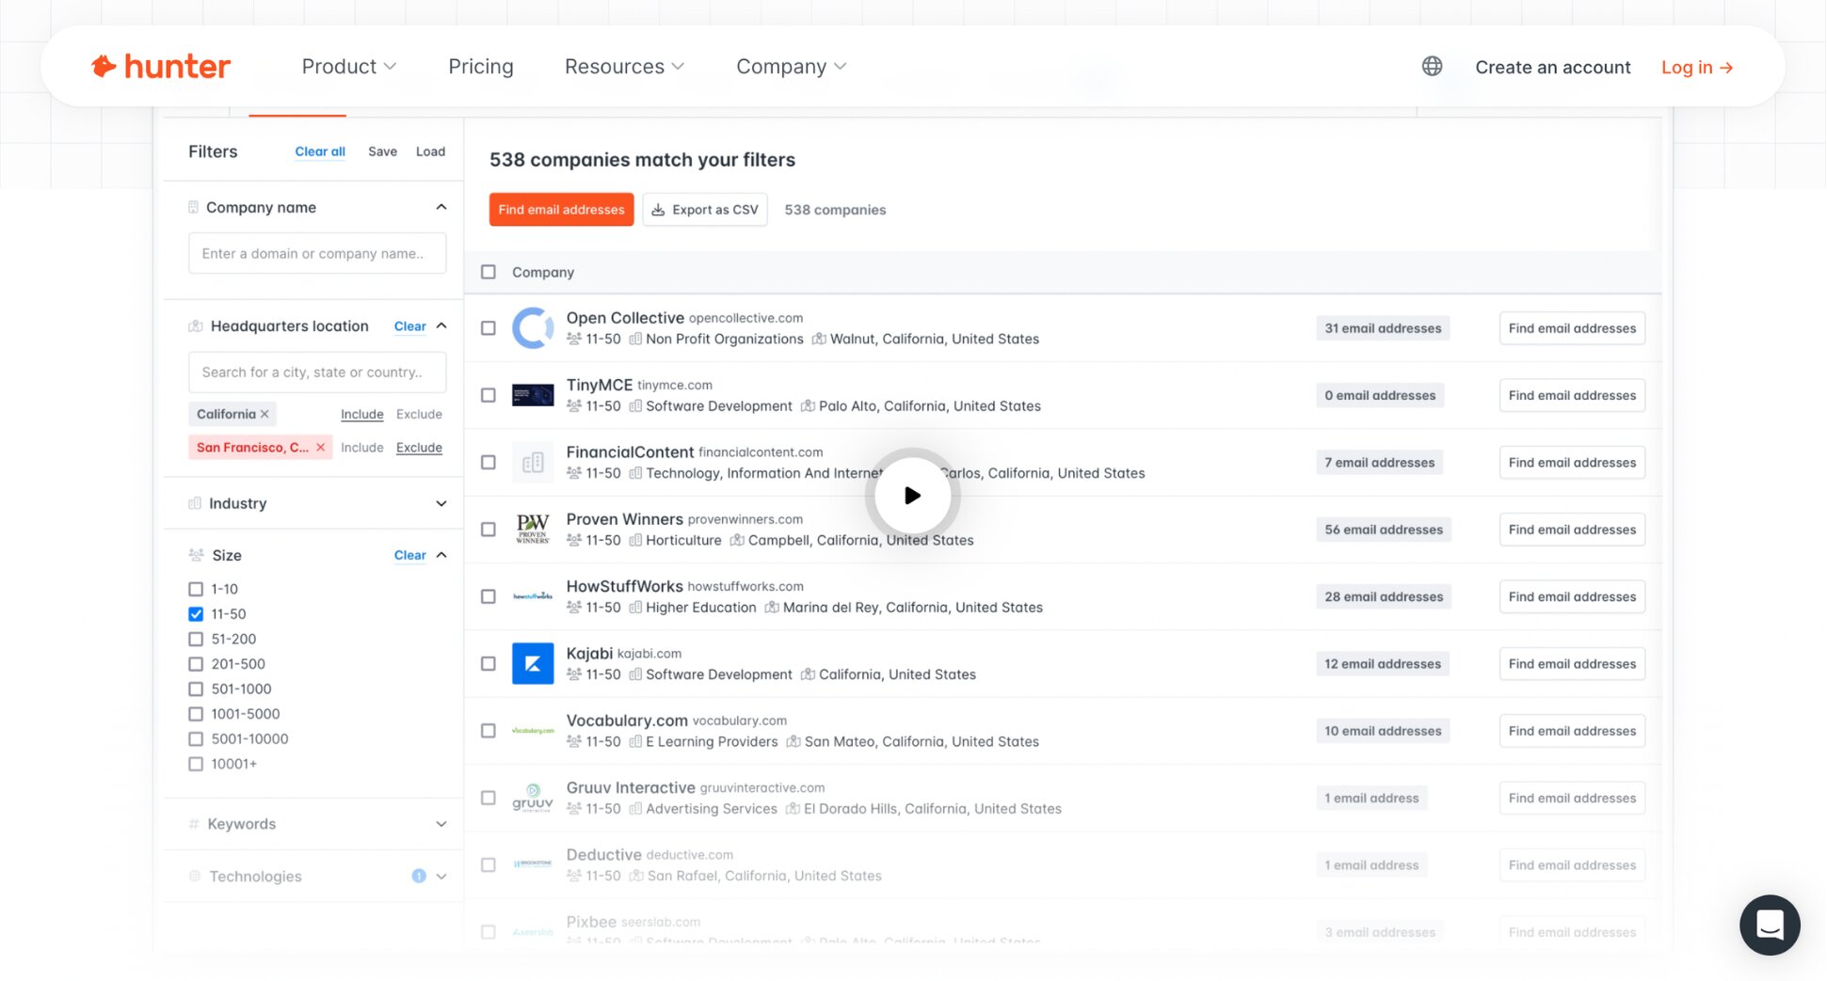Click the Open Collective logo
The width and height of the screenshot is (1827, 981).
[x=533, y=328]
